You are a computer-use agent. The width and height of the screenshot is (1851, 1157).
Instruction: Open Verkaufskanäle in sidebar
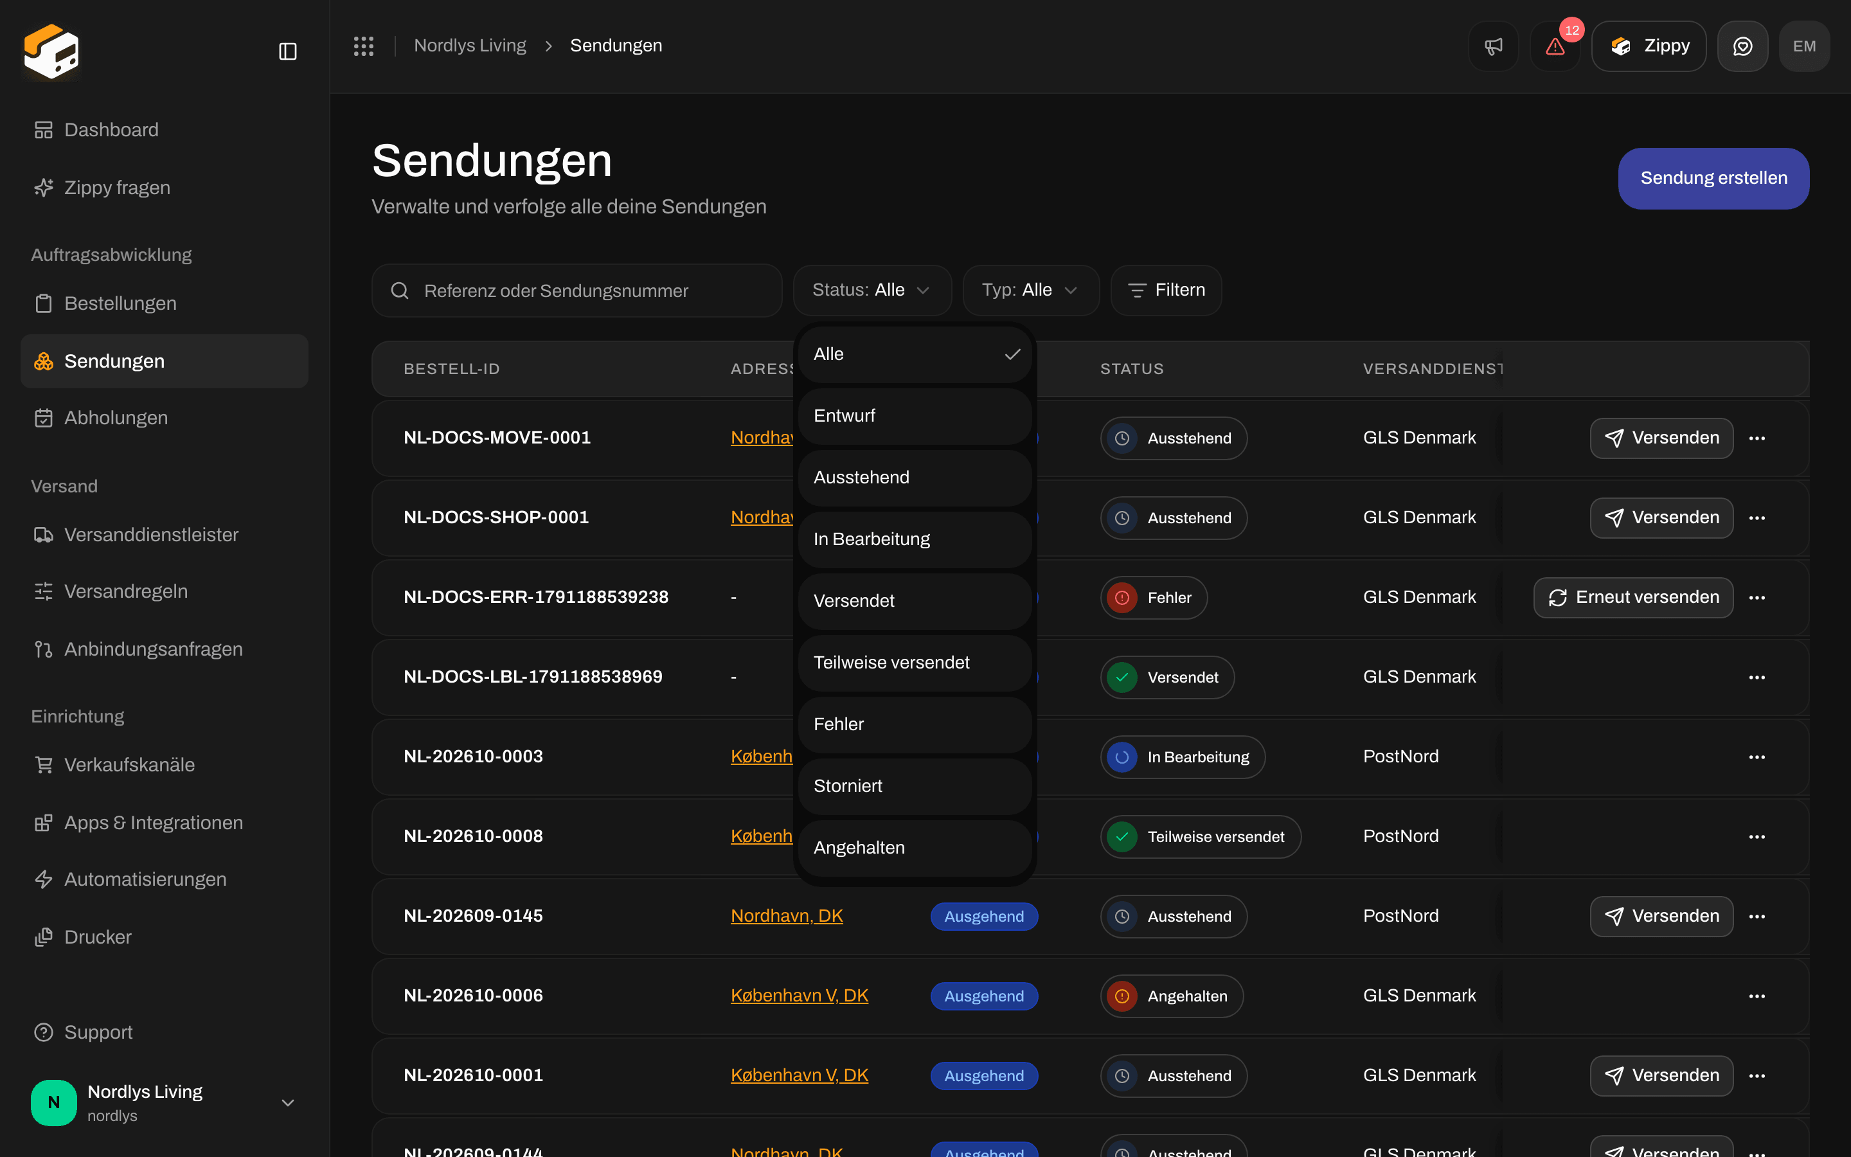pos(165,764)
